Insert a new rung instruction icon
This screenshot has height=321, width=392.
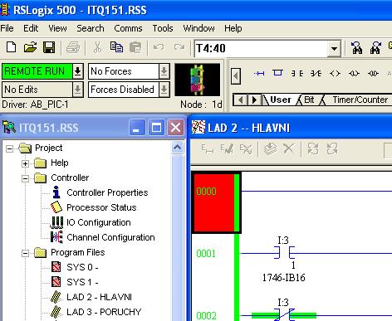pos(259,73)
